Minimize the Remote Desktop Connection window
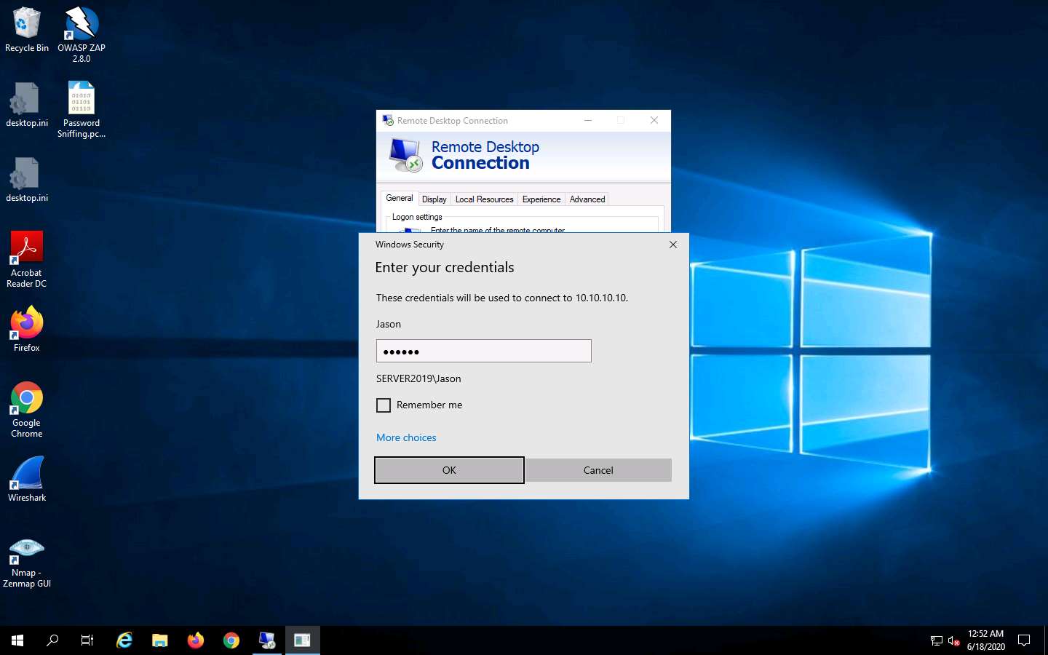1048x655 pixels. [587, 120]
